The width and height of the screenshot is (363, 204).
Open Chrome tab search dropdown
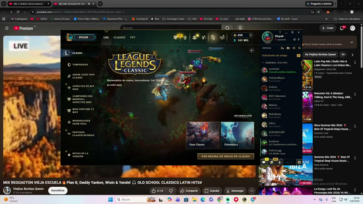pos(4,4)
